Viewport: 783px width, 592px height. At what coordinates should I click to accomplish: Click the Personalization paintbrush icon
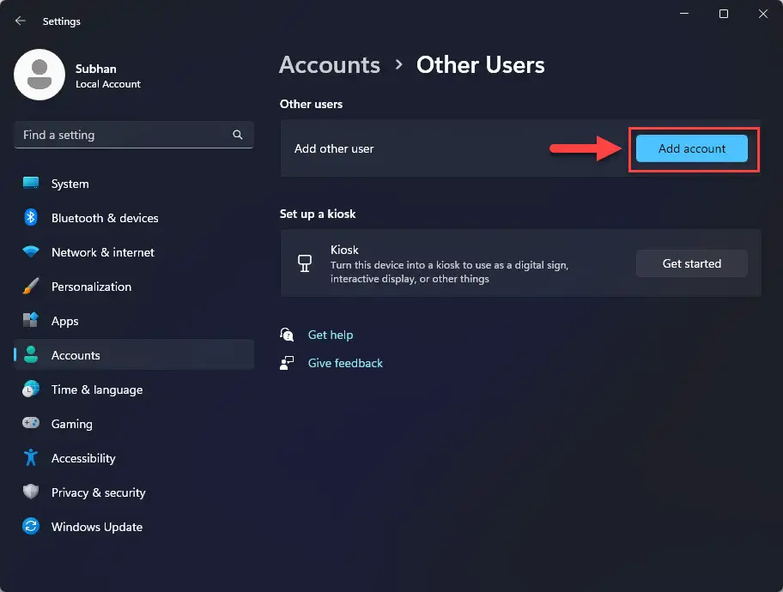pyautogui.click(x=31, y=286)
